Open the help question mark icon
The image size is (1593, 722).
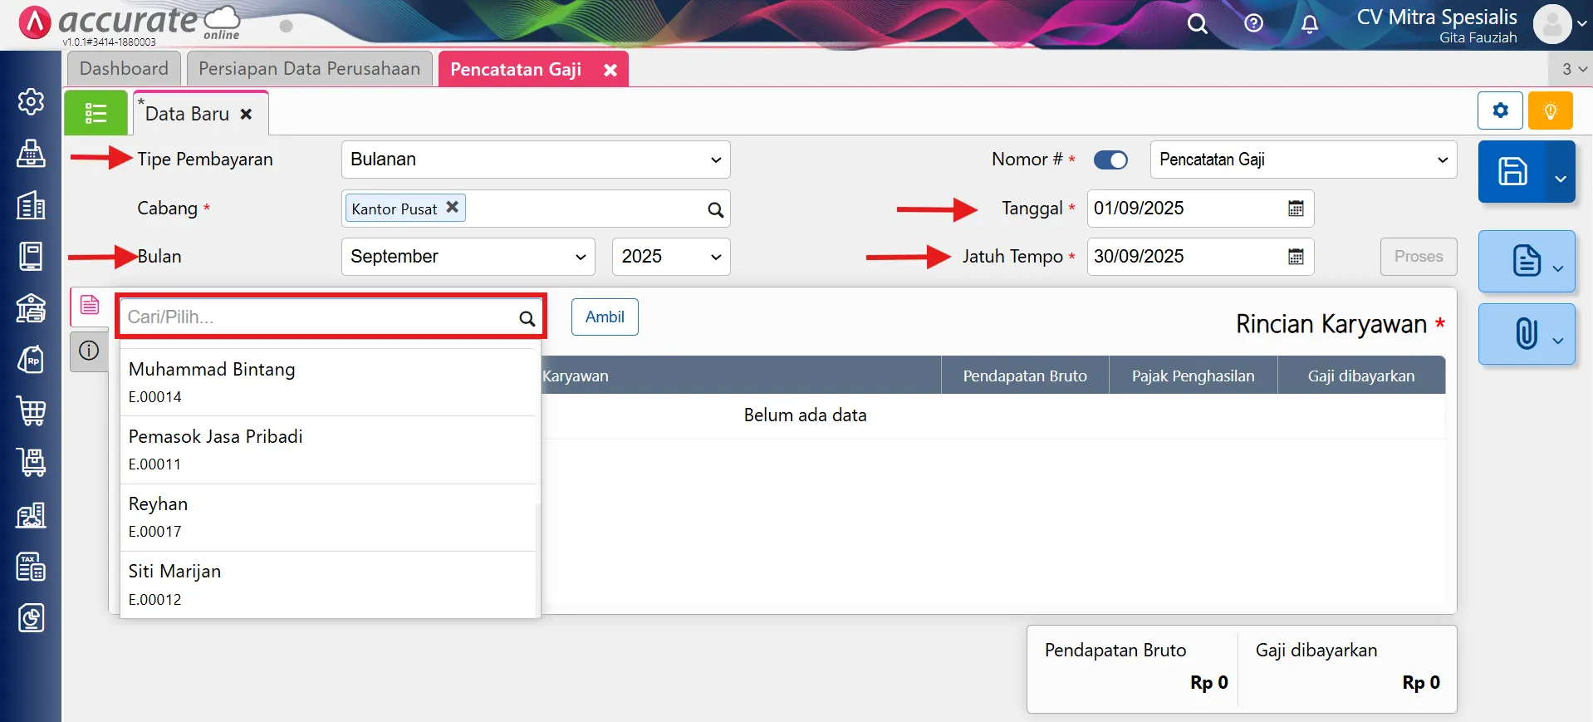coord(1253,24)
